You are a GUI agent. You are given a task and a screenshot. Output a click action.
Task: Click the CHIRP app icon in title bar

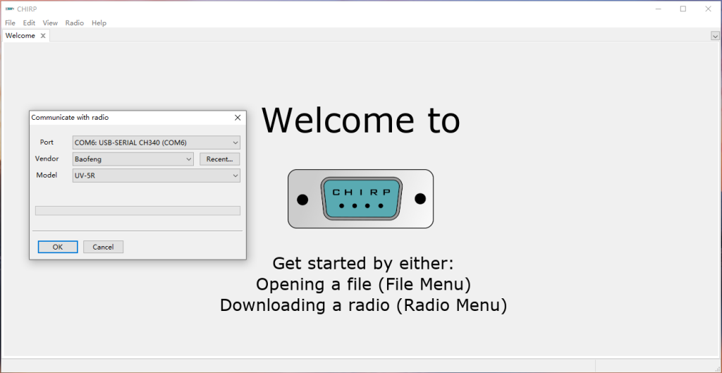(x=10, y=9)
